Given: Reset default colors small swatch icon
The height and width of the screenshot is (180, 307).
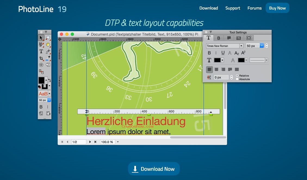Looking at the screenshot, I should point(39,87).
